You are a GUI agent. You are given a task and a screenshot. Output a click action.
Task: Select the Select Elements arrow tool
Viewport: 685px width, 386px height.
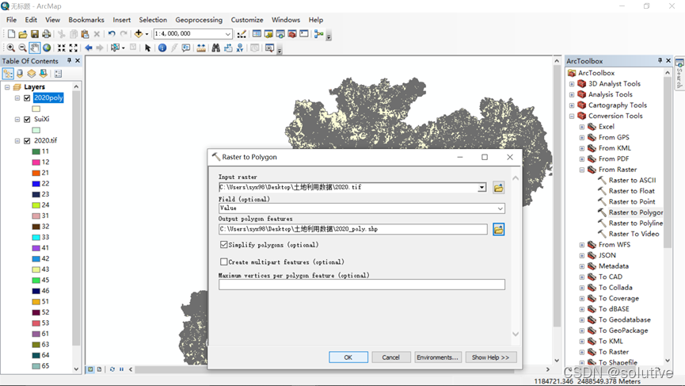(x=147, y=48)
